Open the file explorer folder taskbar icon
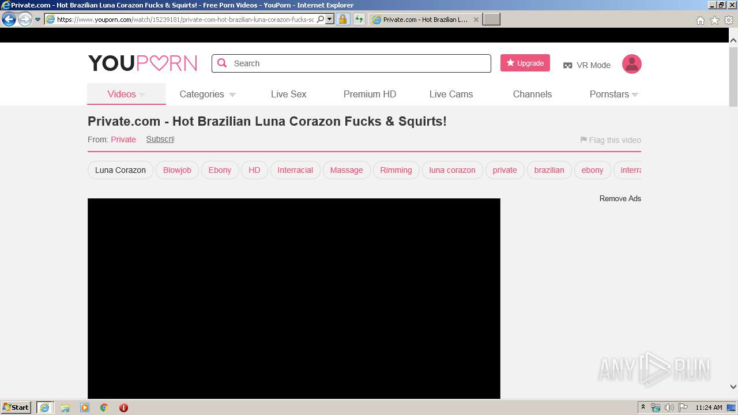738x415 pixels. 65,408
